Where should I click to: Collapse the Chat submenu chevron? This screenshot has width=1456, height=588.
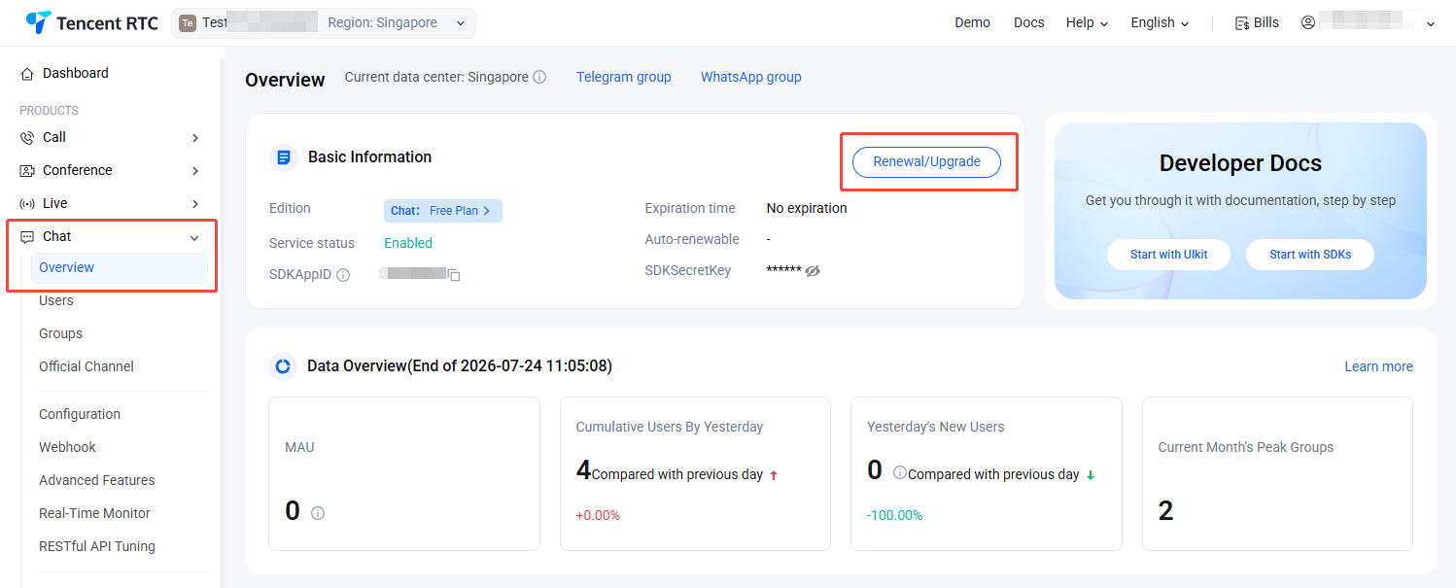[x=194, y=238]
